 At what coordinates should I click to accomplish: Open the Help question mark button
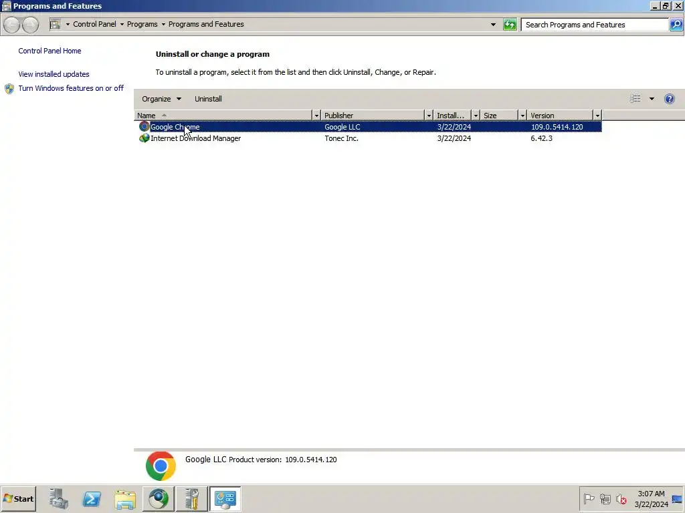(x=669, y=99)
